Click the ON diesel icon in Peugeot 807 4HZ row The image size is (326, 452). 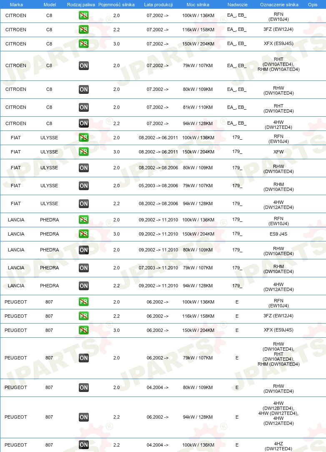pos(84,445)
